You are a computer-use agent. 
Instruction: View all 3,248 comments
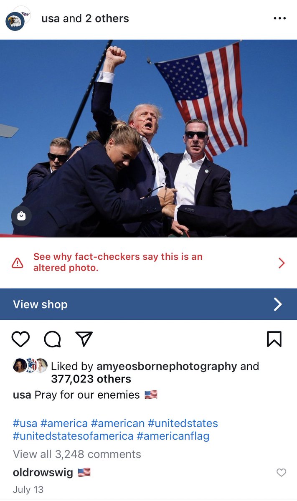77,454
